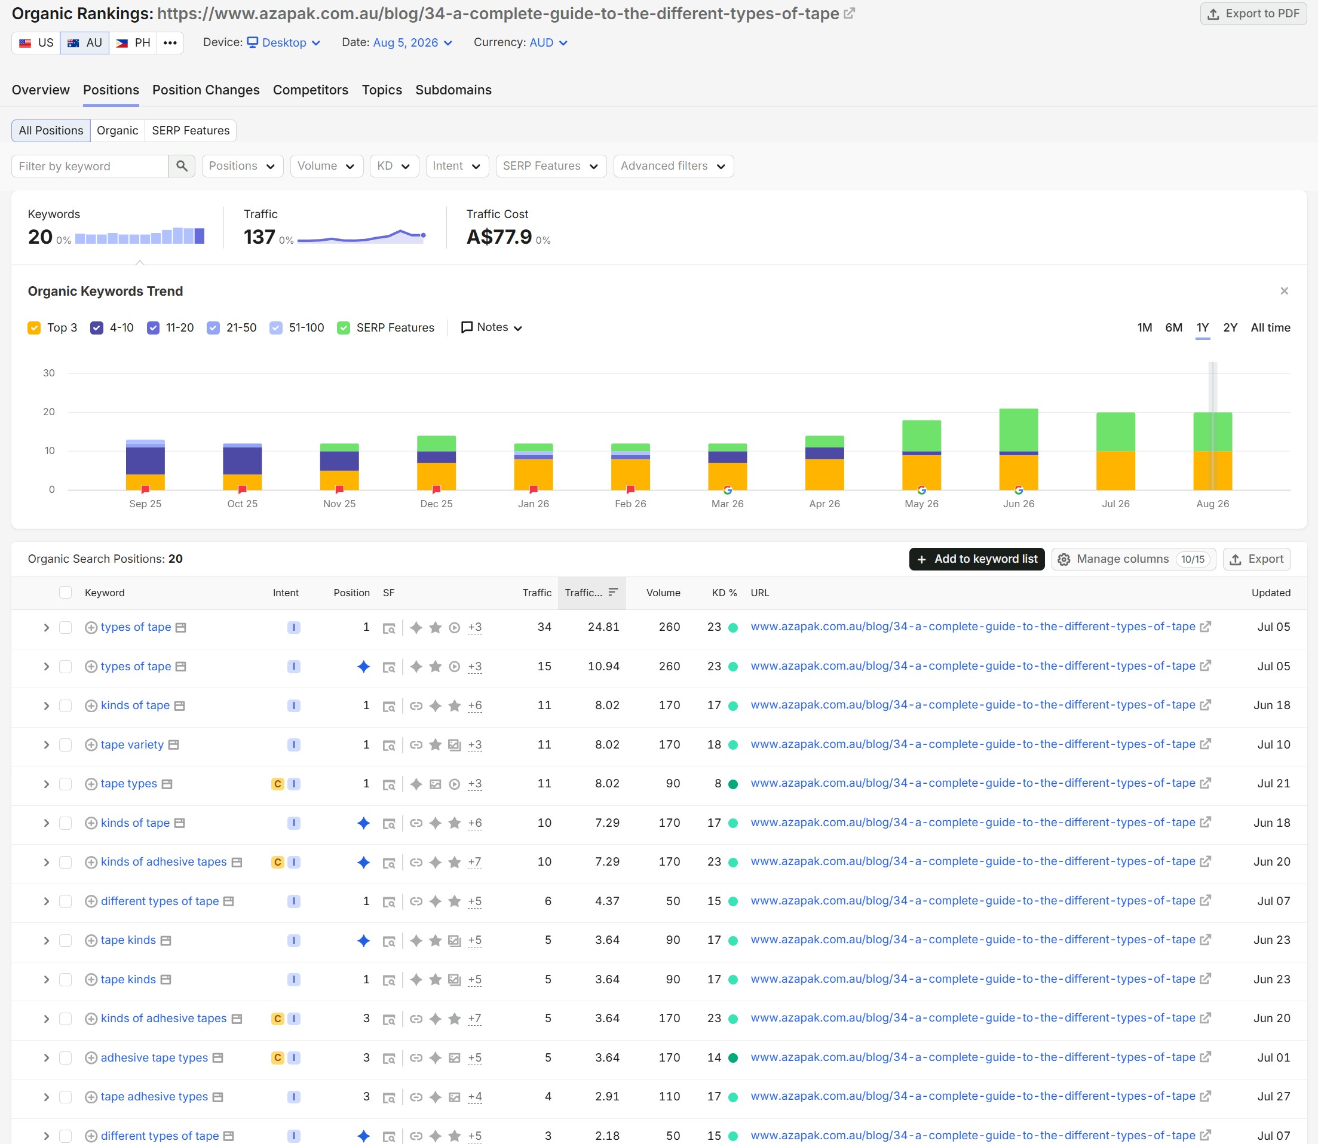
Task: Switch to the Competitors tab
Action: point(310,90)
